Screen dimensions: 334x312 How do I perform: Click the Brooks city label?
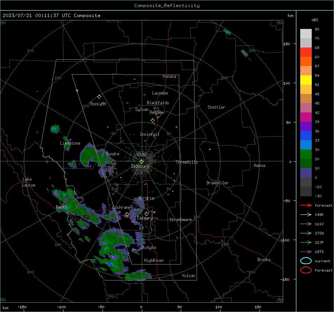(264, 260)
